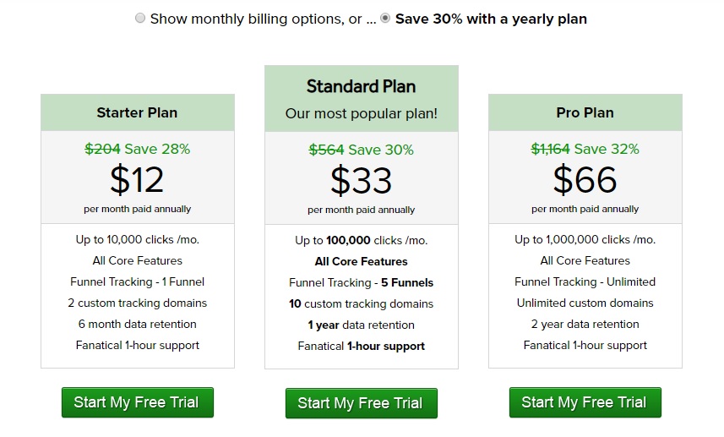
Task: Click the crossed-out $564 price
Action: tap(326, 150)
